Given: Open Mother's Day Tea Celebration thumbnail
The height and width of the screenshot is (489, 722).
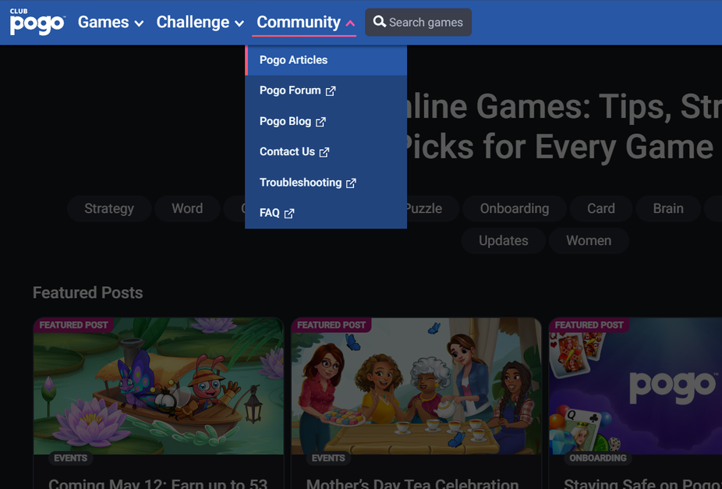Looking at the screenshot, I should pyautogui.click(x=416, y=386).
